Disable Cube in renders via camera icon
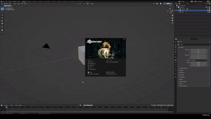 pyautogui.click(x=210, y=11)
